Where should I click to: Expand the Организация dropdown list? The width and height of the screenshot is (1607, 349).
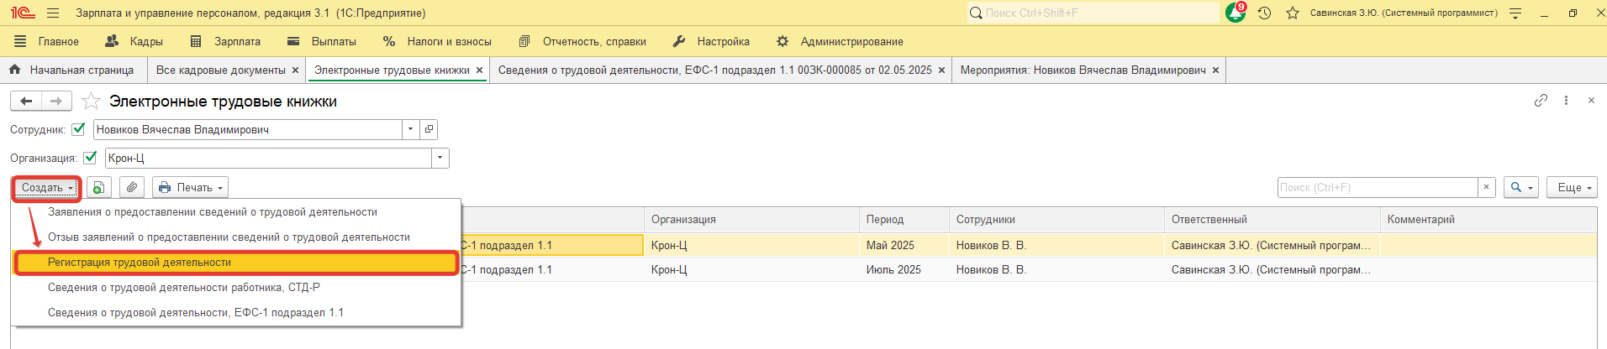click(x=440, y=158)
